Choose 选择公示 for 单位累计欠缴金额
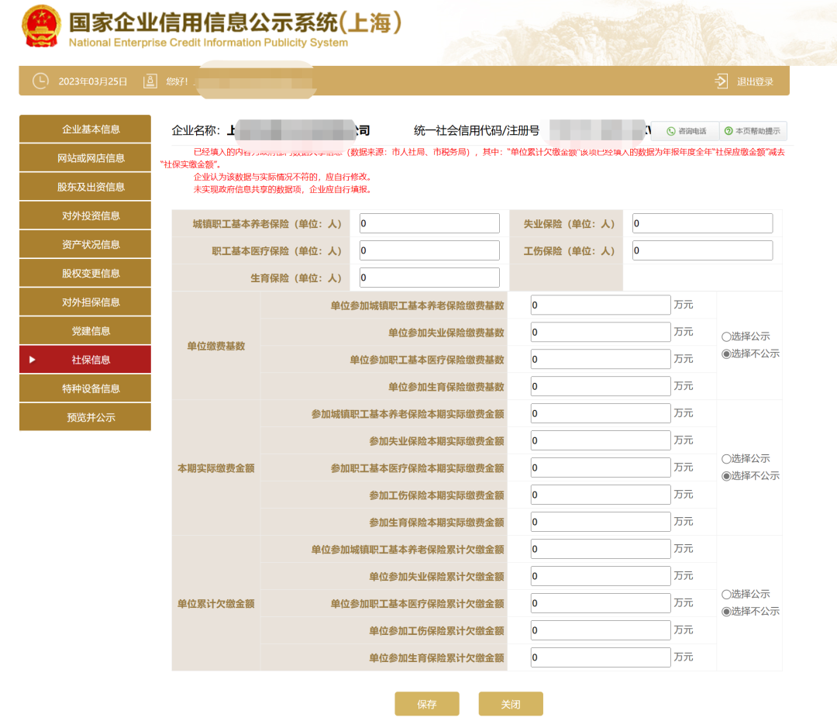Viewport: 837px width, 721px height. coord(726,595)
